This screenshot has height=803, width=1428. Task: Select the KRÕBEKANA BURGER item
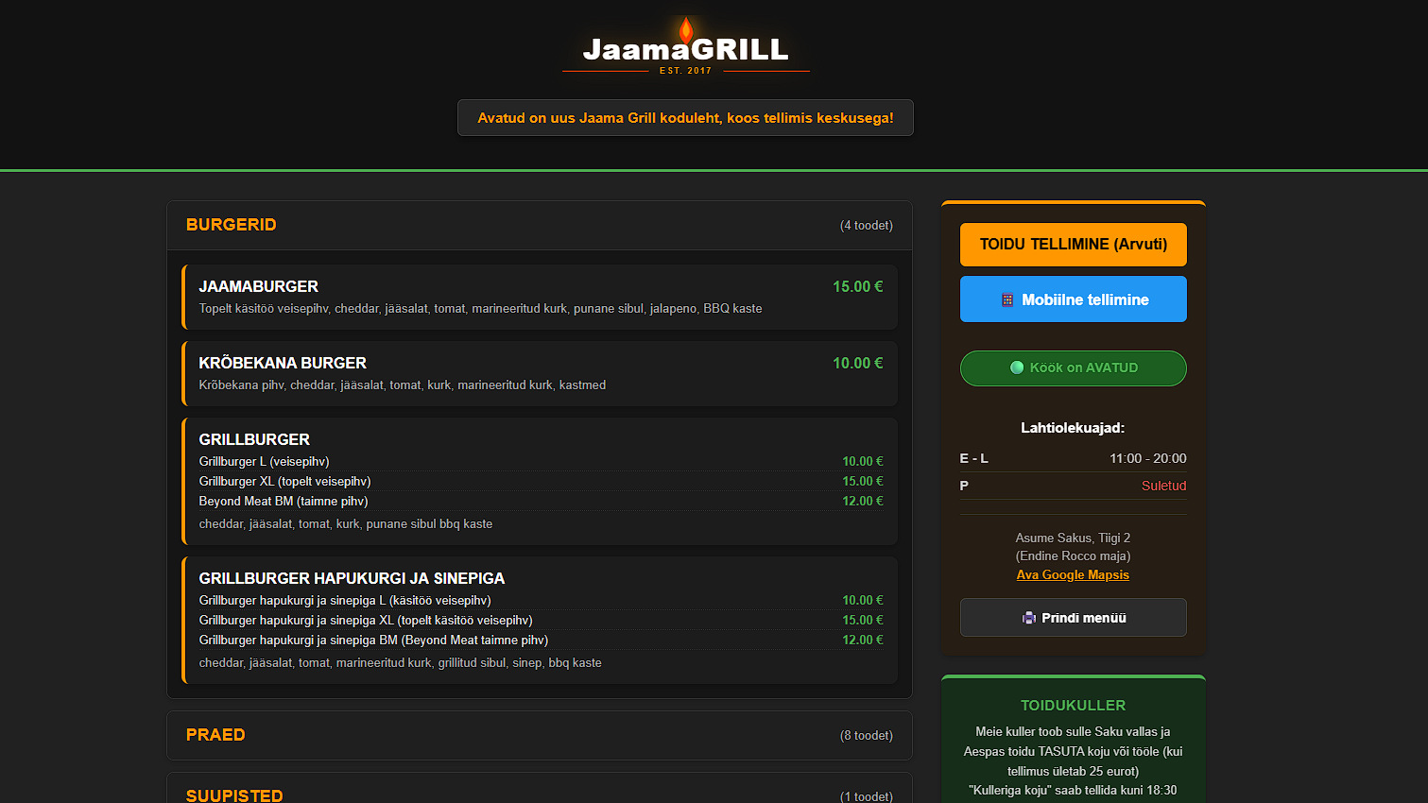[x=540, y=373]
